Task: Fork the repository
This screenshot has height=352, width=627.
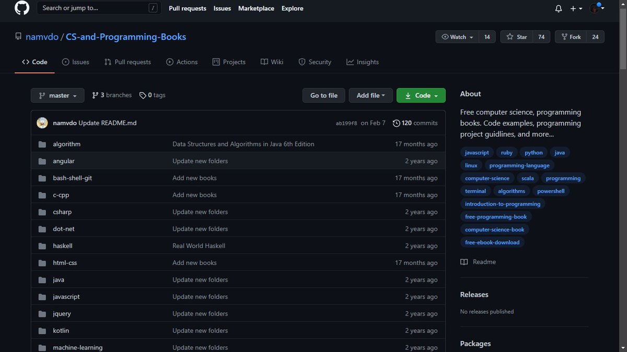Action: point(571,37)
